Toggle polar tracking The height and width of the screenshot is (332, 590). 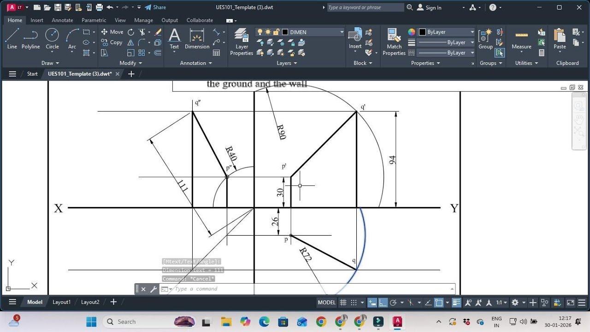[x=393, y=302]
